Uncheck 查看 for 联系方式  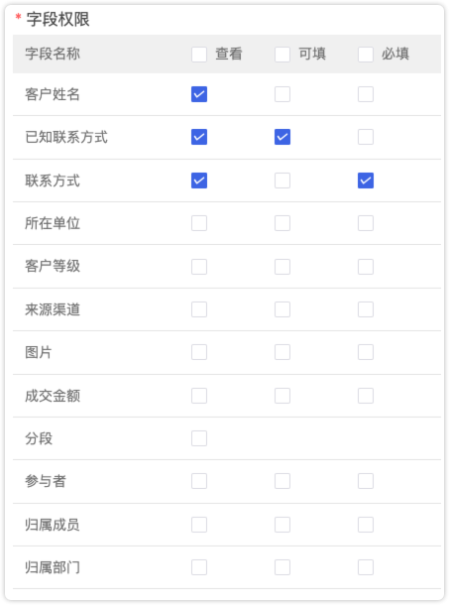(199, 181)
